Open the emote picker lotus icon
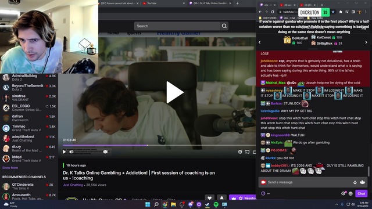The height and width of the screenshot is (209, 372). [362, 182]
